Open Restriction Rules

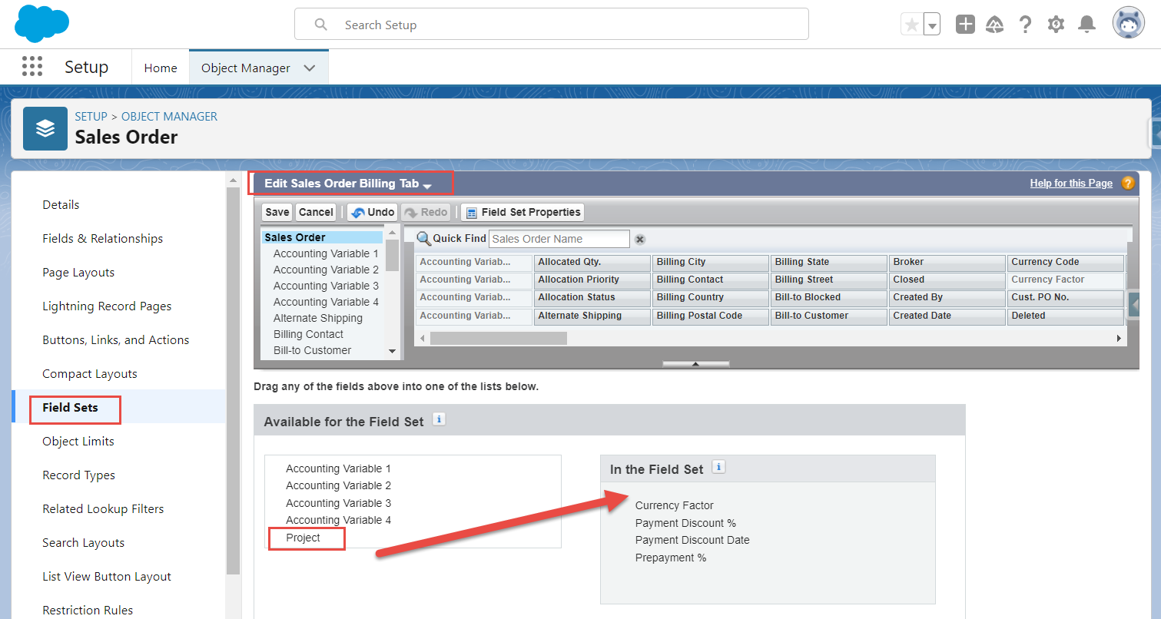[88, 610]
